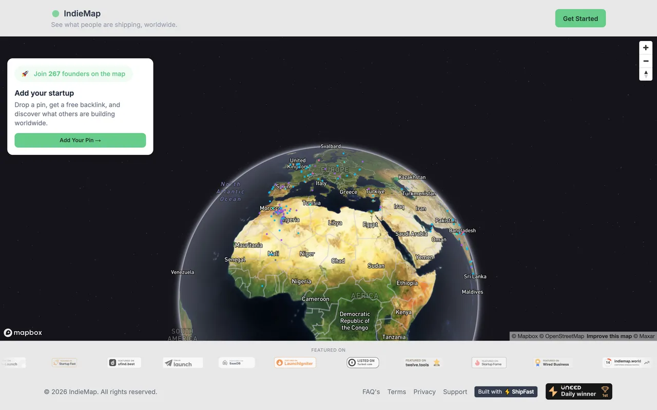Screen dimensions: 657x410
Task: Open the © Maxar attribution link
Action: (644, 336)
